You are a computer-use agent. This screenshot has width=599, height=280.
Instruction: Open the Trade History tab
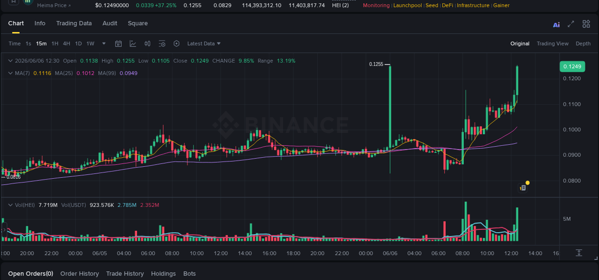click(125, 274)
